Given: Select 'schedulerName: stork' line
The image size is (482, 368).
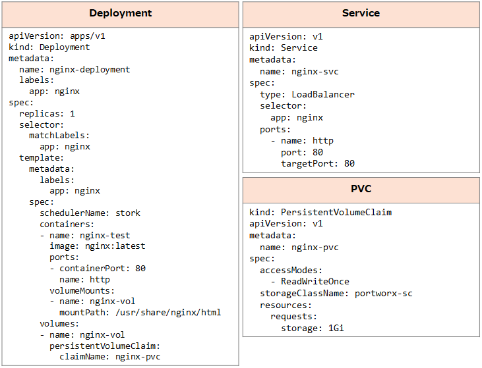Looking at the screenshot, I should point(90,213).
